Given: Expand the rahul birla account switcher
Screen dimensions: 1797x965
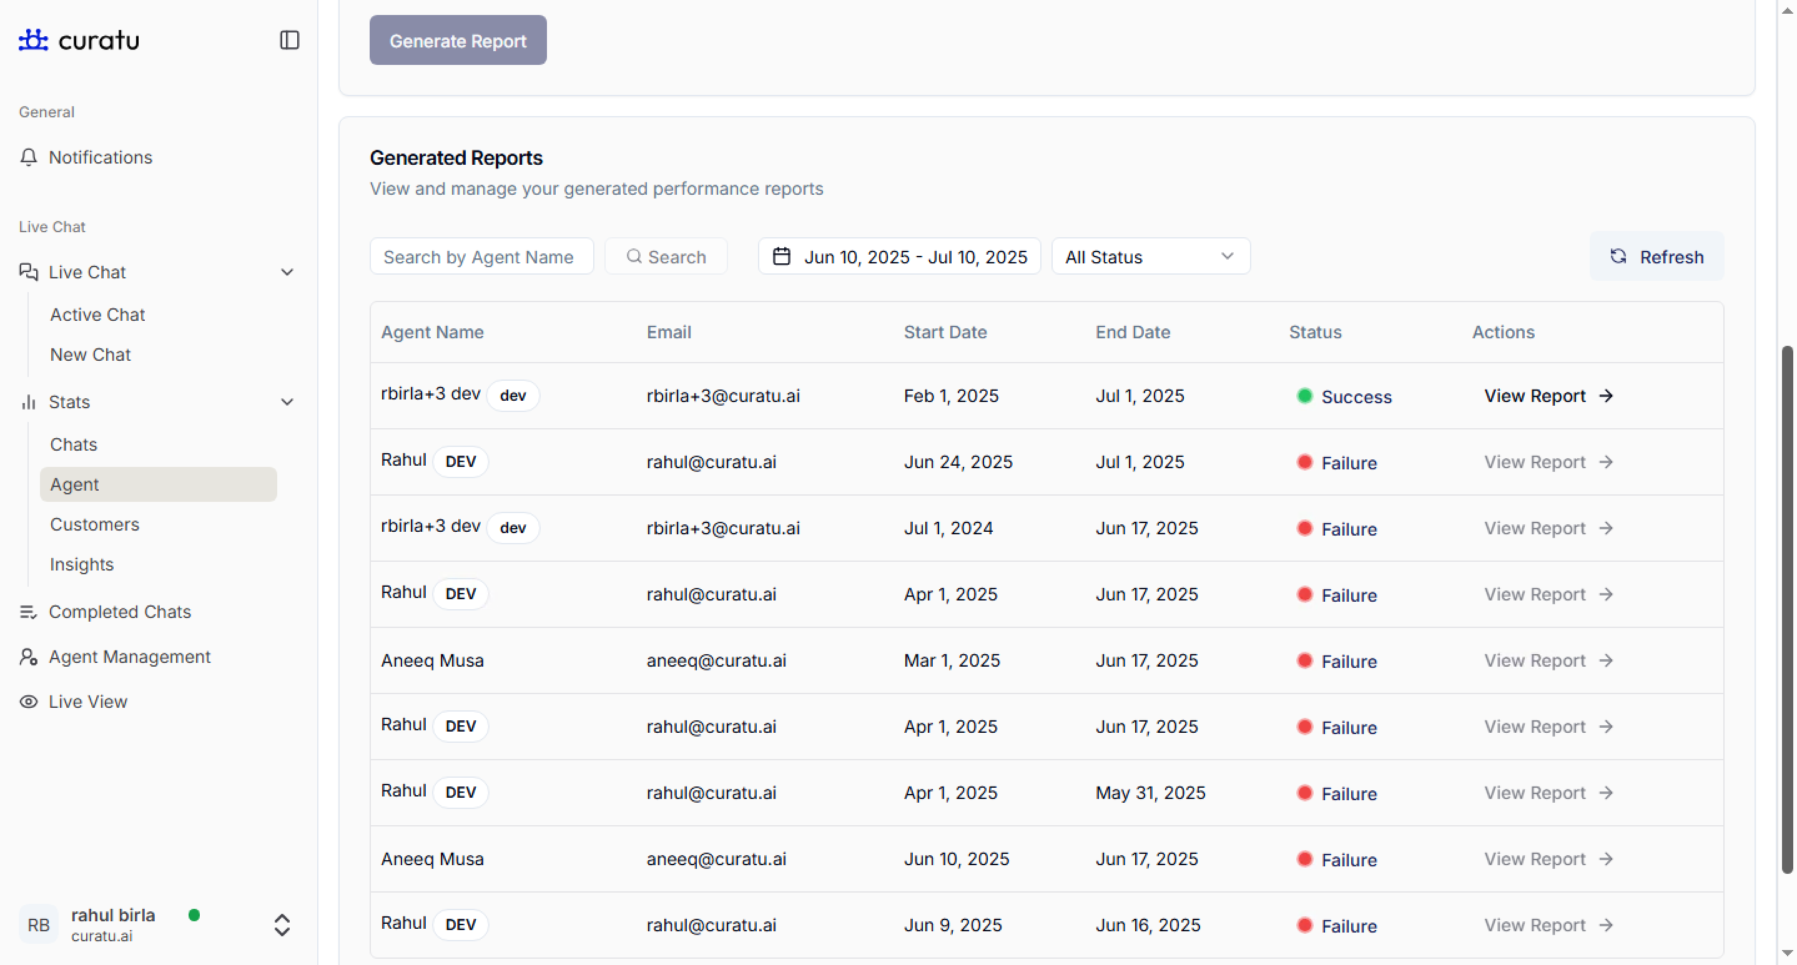Looking at the screenshot, I should pyautogui.click(x=282, y=924).
